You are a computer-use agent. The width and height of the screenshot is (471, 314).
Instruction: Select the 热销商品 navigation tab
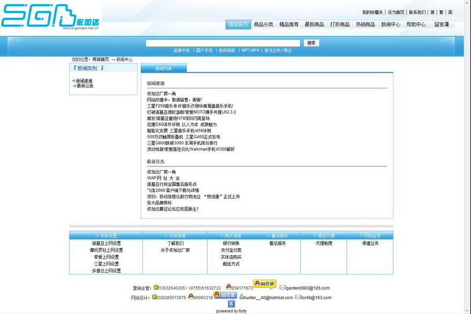click(366, 25)
